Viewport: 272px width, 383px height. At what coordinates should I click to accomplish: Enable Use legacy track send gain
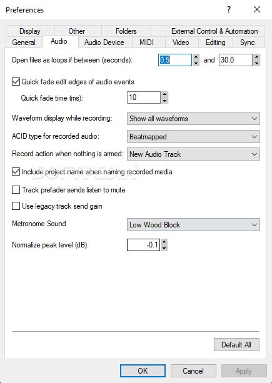pyautogui.click(x=16, y=206)
